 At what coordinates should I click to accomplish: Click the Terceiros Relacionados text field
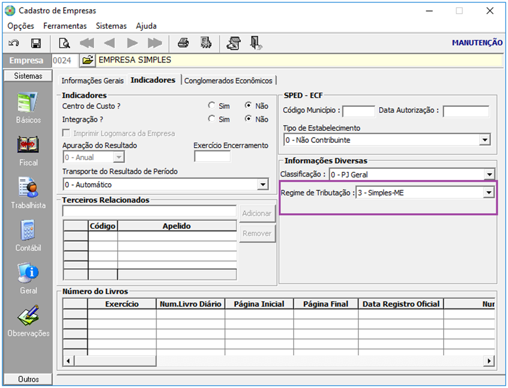[x=150, y=211]
